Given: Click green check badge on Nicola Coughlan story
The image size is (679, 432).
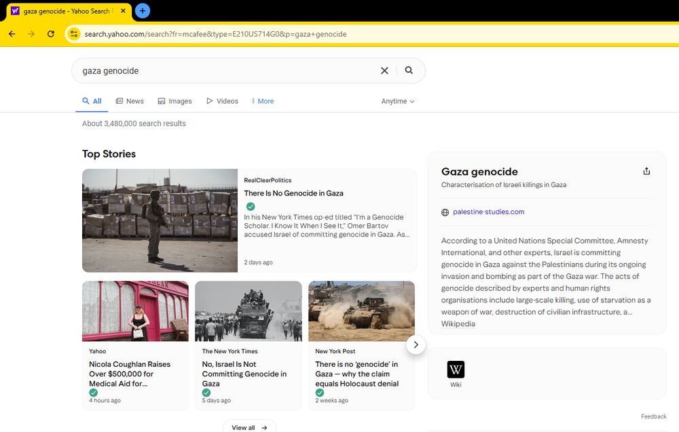Looking at the screenshot, I should (x=93, y=393).
